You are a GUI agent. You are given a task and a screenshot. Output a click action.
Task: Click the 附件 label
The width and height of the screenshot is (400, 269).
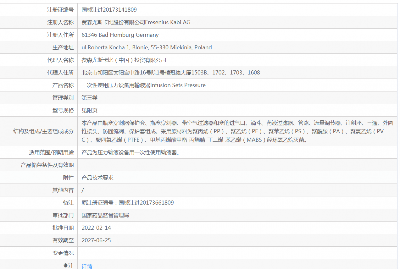pos(68,178)
